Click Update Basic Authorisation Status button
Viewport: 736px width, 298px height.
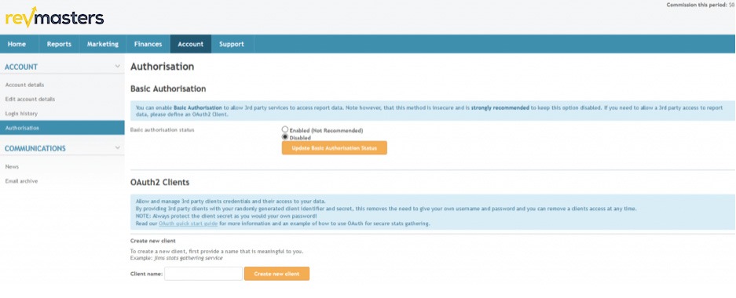point(334,148)
